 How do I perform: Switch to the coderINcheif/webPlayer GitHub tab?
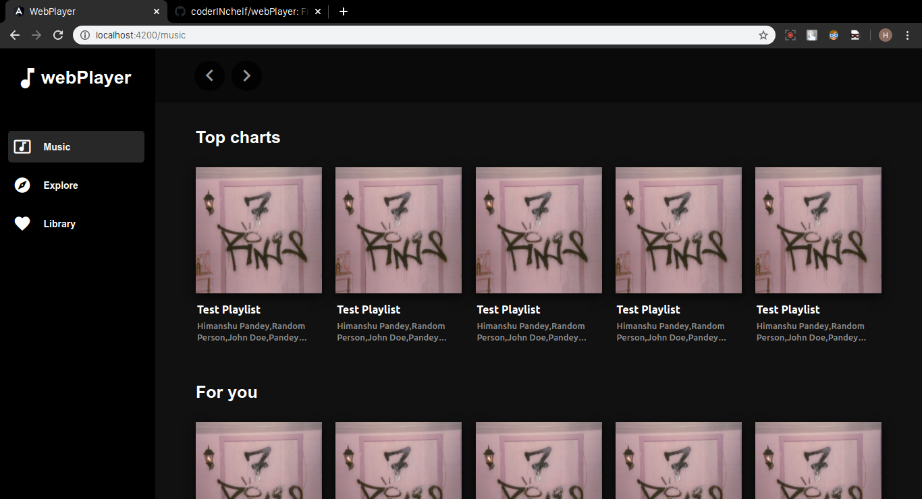pos(248,11)
